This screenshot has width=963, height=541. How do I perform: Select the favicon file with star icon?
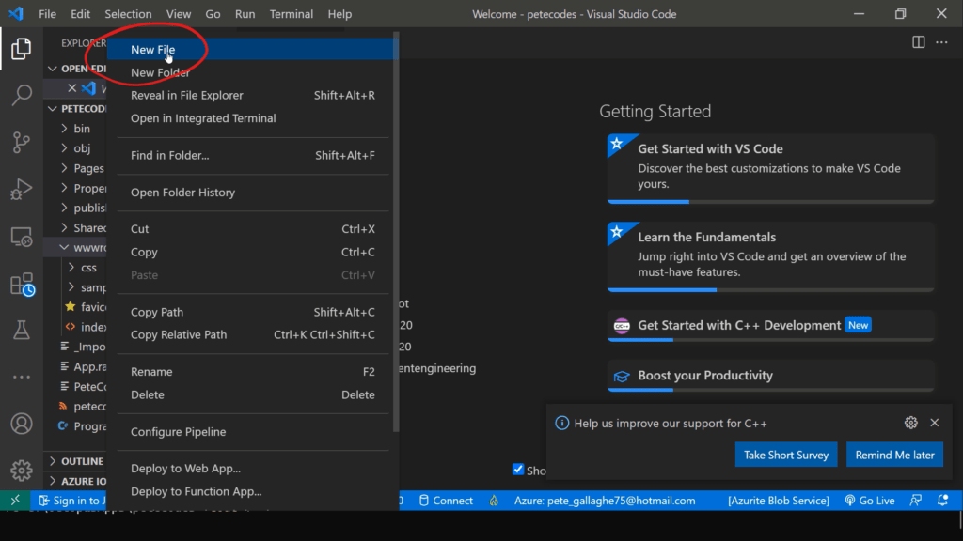click(85, 306)
